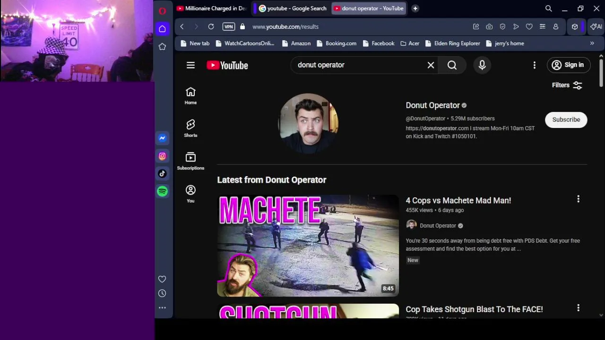Open TikTok in the Opera sidebar

[162, 173]
